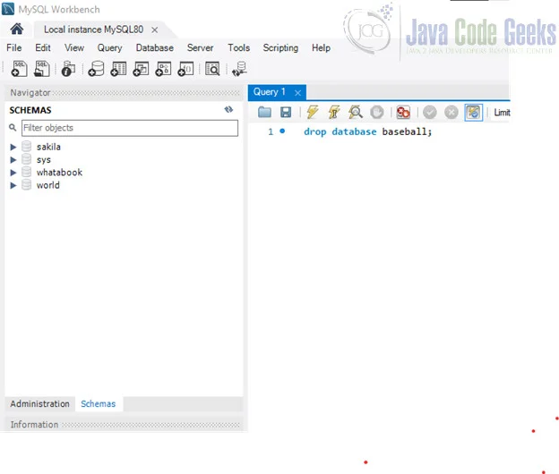Screen dimensions: 559x474
Task: Expand the world schema
Action: 13,185
